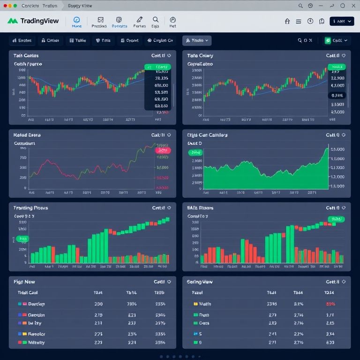Click the first pagination dot at bottom
Viewport: 360px width, 360px height.
(x=161, y=356)
